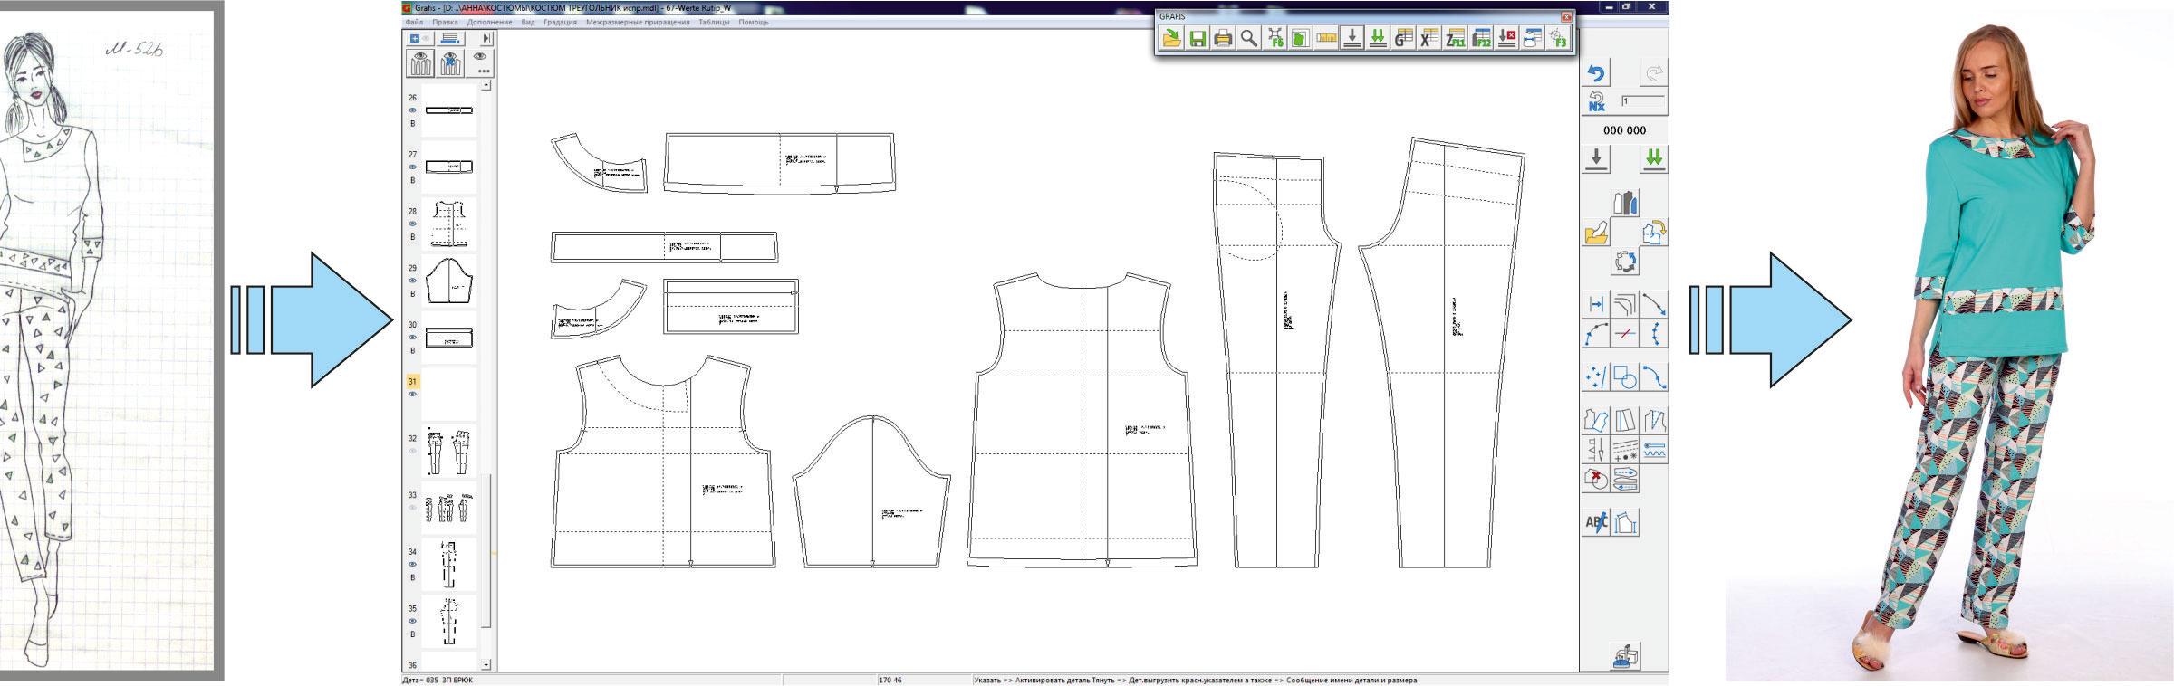Select the ruler measure tool
This screenshot has height=686, width=2174.
point(1327,38)
